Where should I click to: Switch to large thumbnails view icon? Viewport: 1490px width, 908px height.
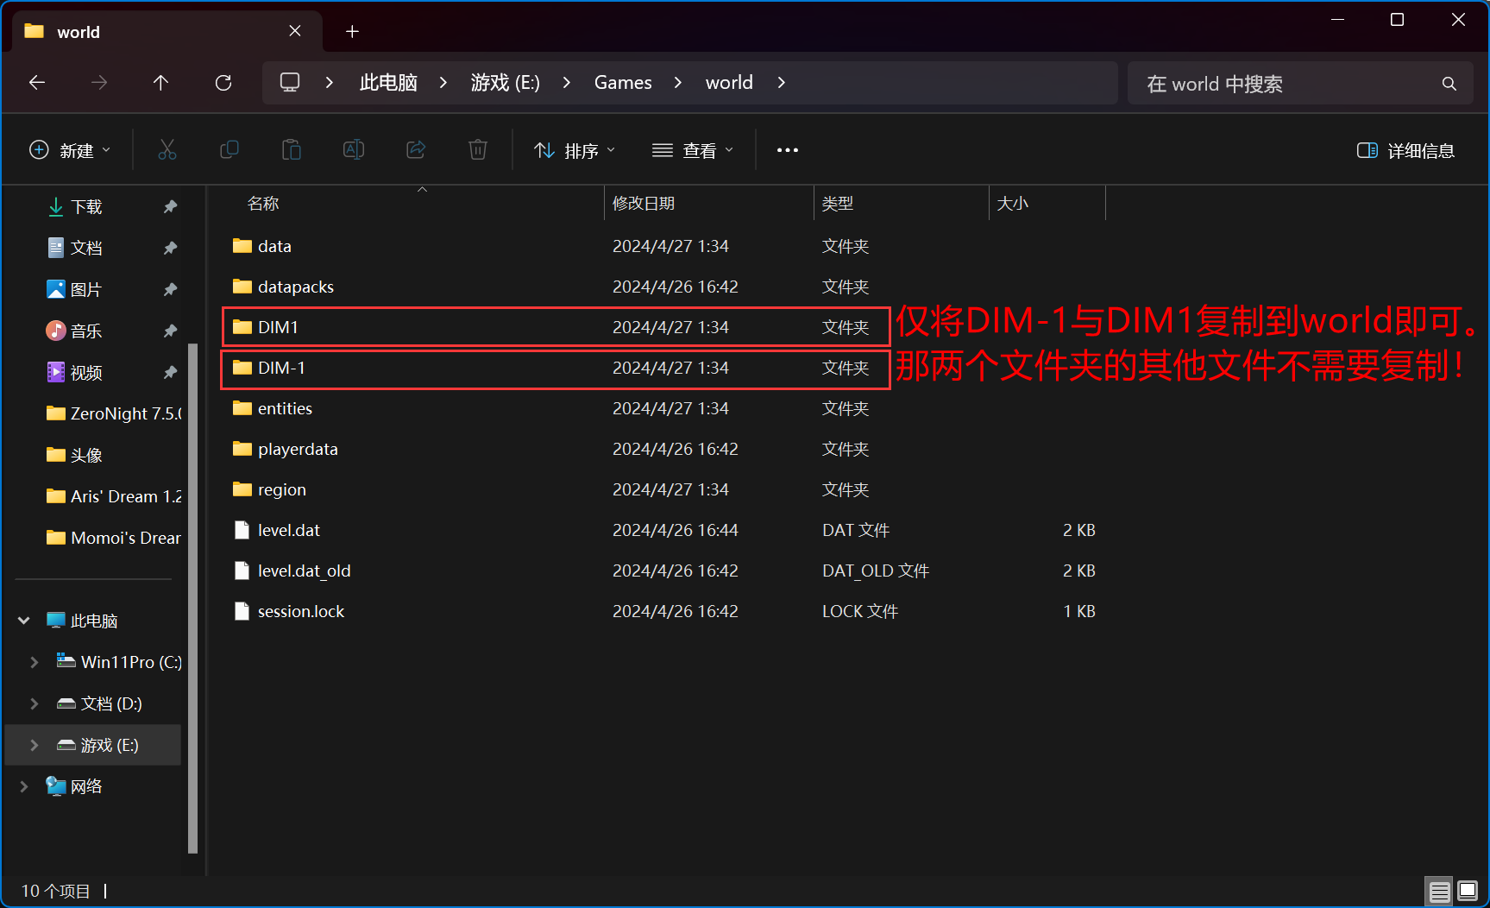click(1468, 891)
